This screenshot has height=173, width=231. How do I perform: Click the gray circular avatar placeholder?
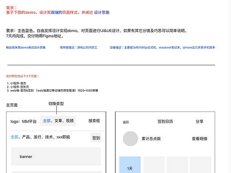131,138
